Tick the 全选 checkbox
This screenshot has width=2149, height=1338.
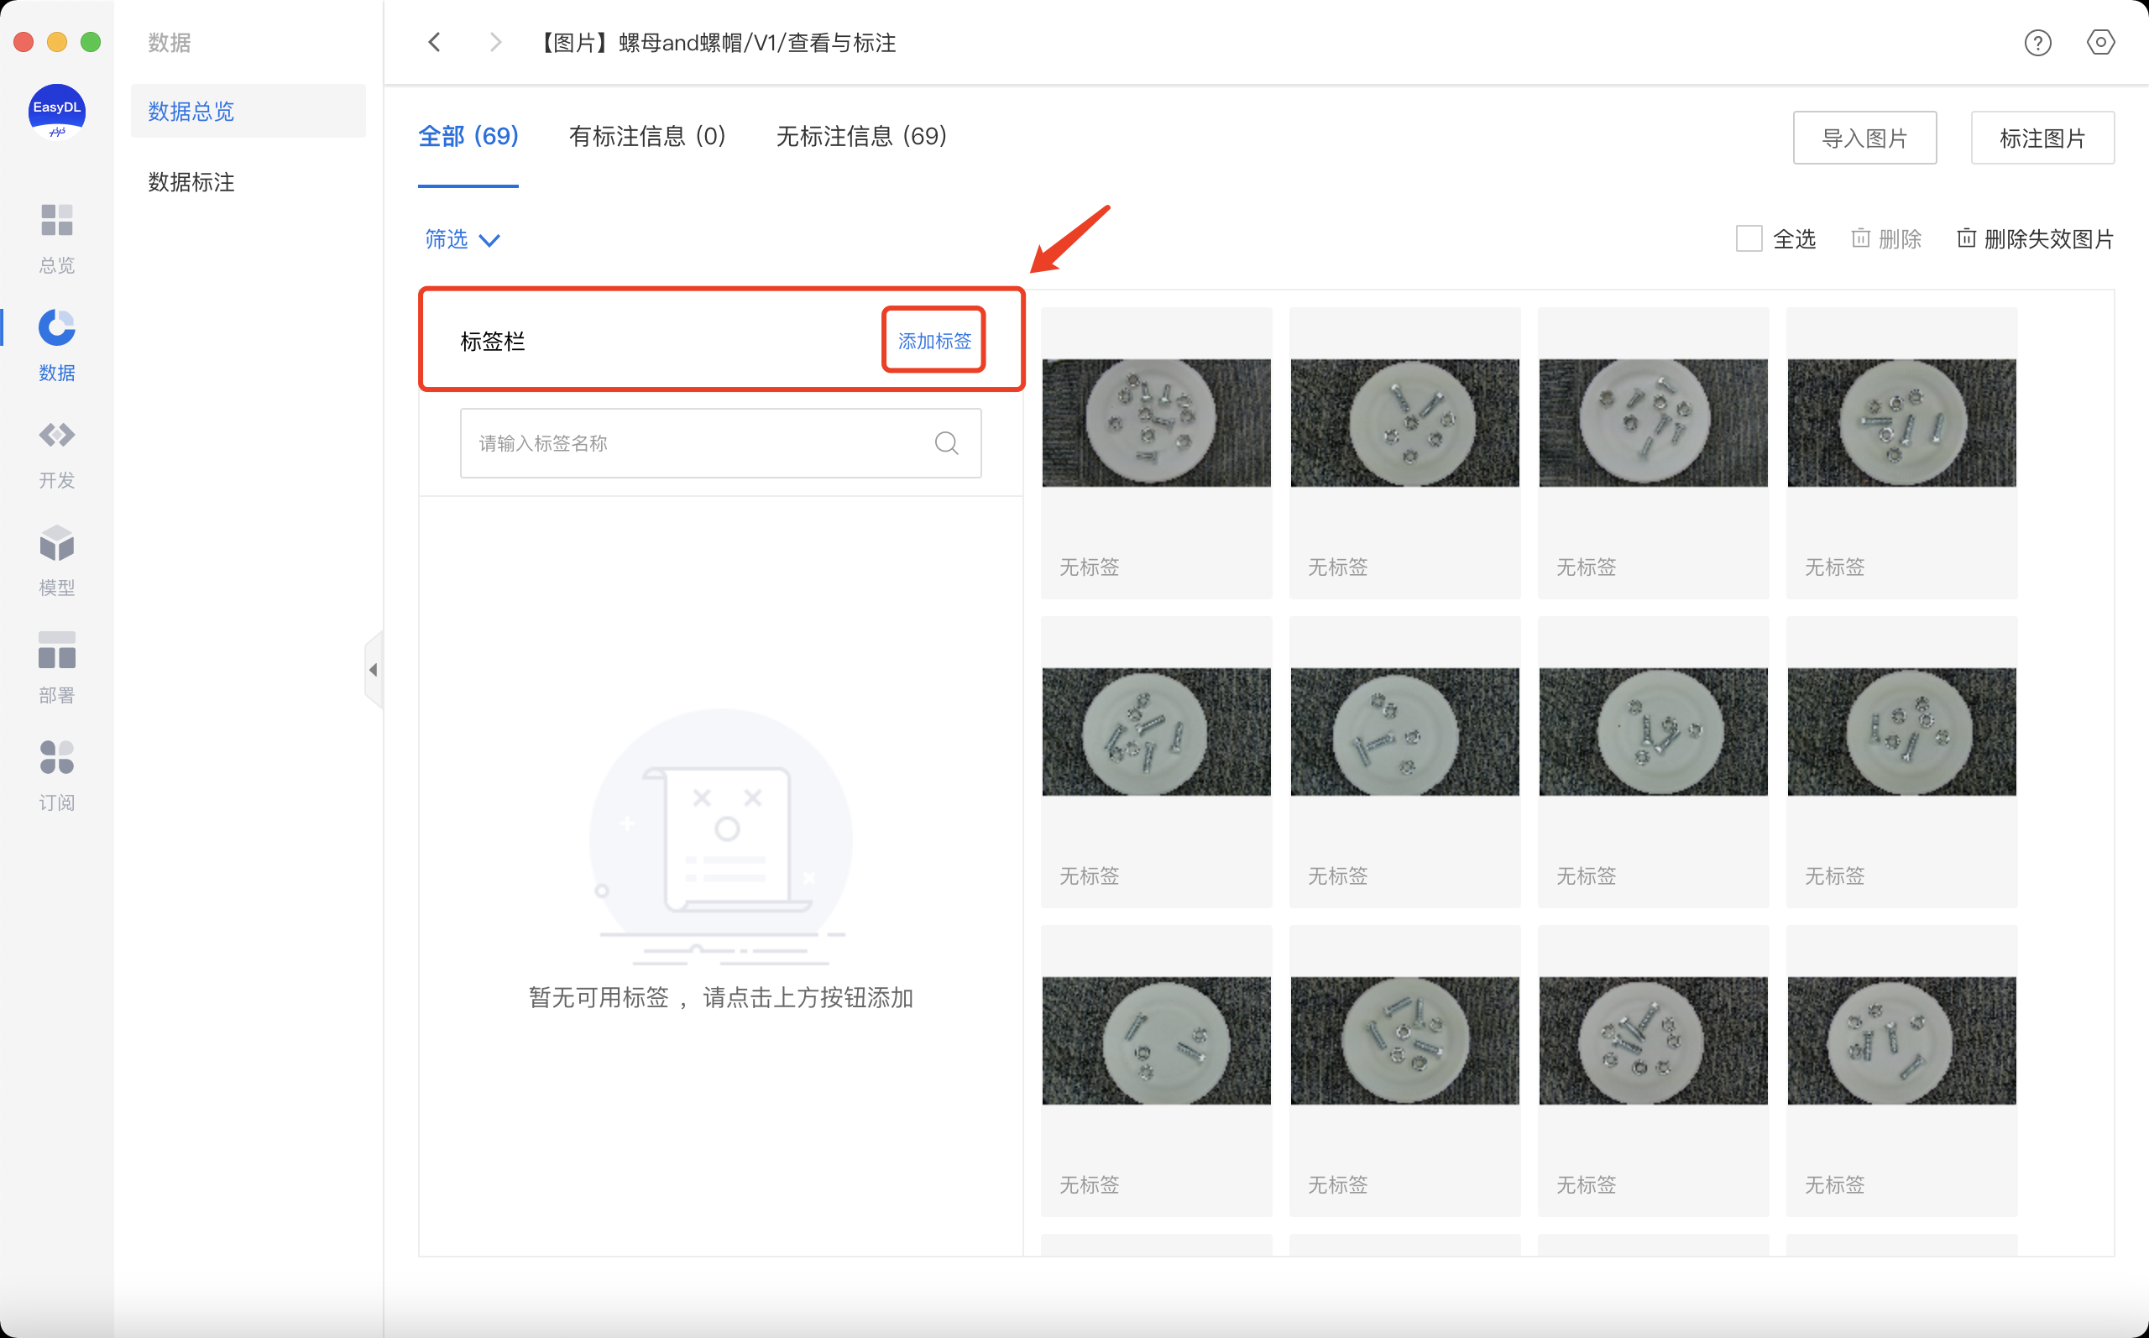[1749, 238]
